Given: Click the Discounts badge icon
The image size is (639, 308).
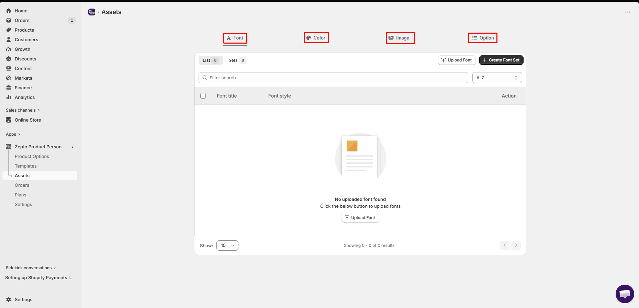Looking at the screenshot, I should (x=9, y=59).
